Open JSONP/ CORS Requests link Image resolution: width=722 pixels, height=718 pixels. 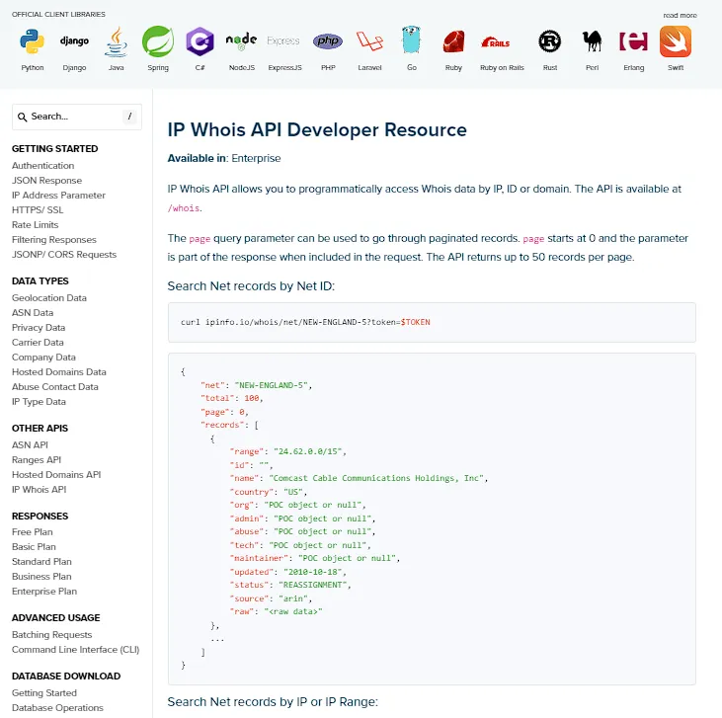coord(64,254)
